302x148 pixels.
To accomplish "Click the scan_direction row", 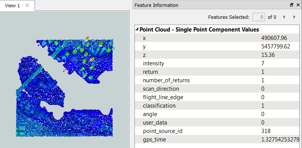I will point(217,89).
